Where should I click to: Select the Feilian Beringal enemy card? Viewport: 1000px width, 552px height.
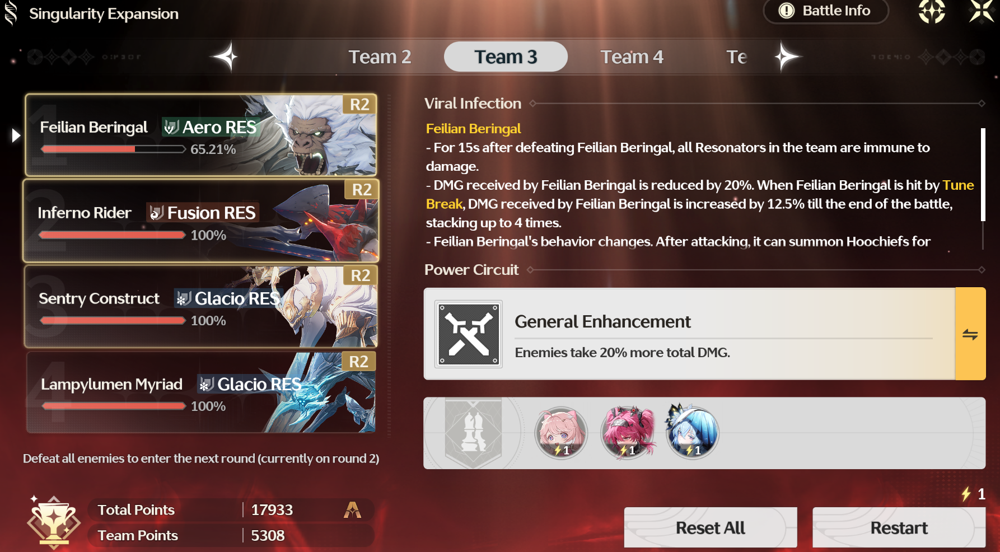(x=201, y=135)
